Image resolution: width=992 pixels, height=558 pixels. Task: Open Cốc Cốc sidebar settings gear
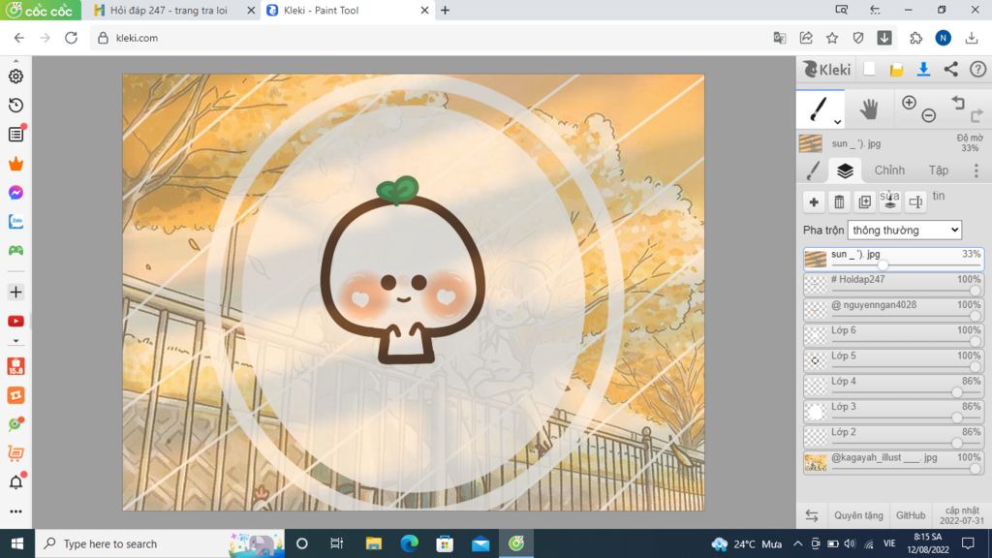tap(15, 76)
